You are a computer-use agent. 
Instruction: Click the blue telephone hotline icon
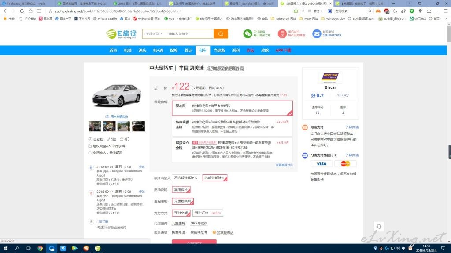(317, 33)
